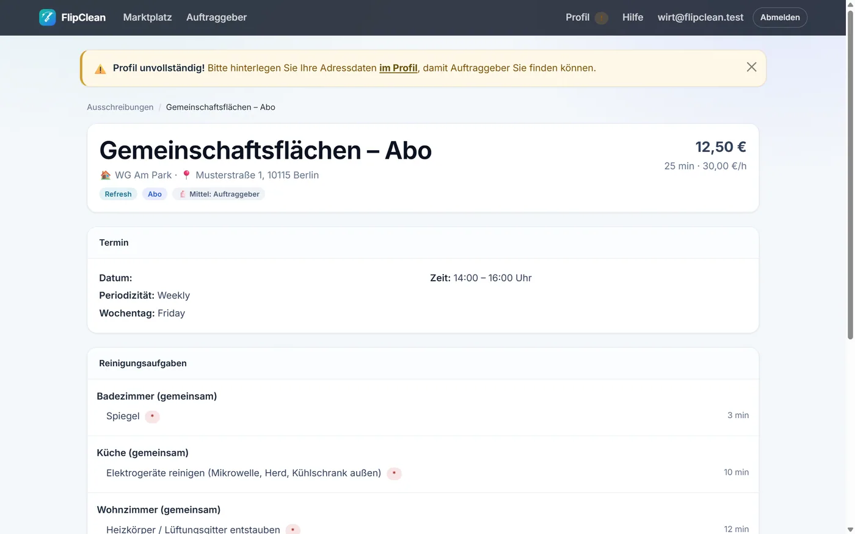Click the FlipClean brand name

tap(84, 17)
